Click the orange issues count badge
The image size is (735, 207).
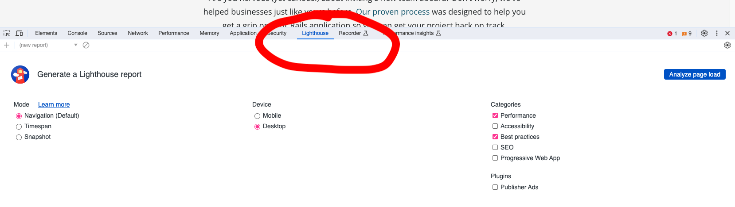point(687,34)
